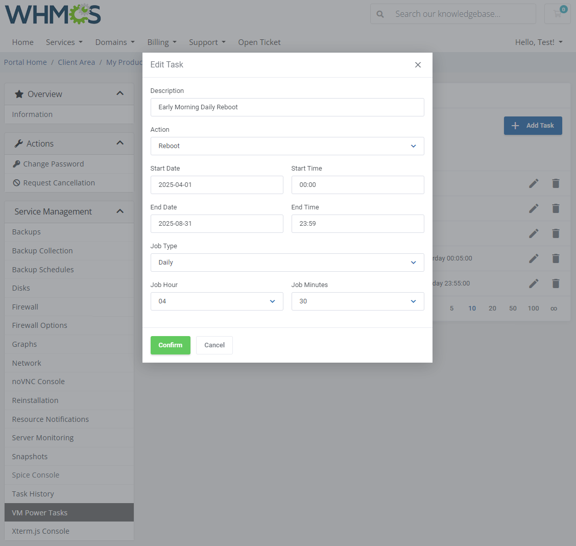Click the Request Cancellation icon
The width and height of the screenshot is (576, 546).
pyautogui.click(x=16, y=182)
